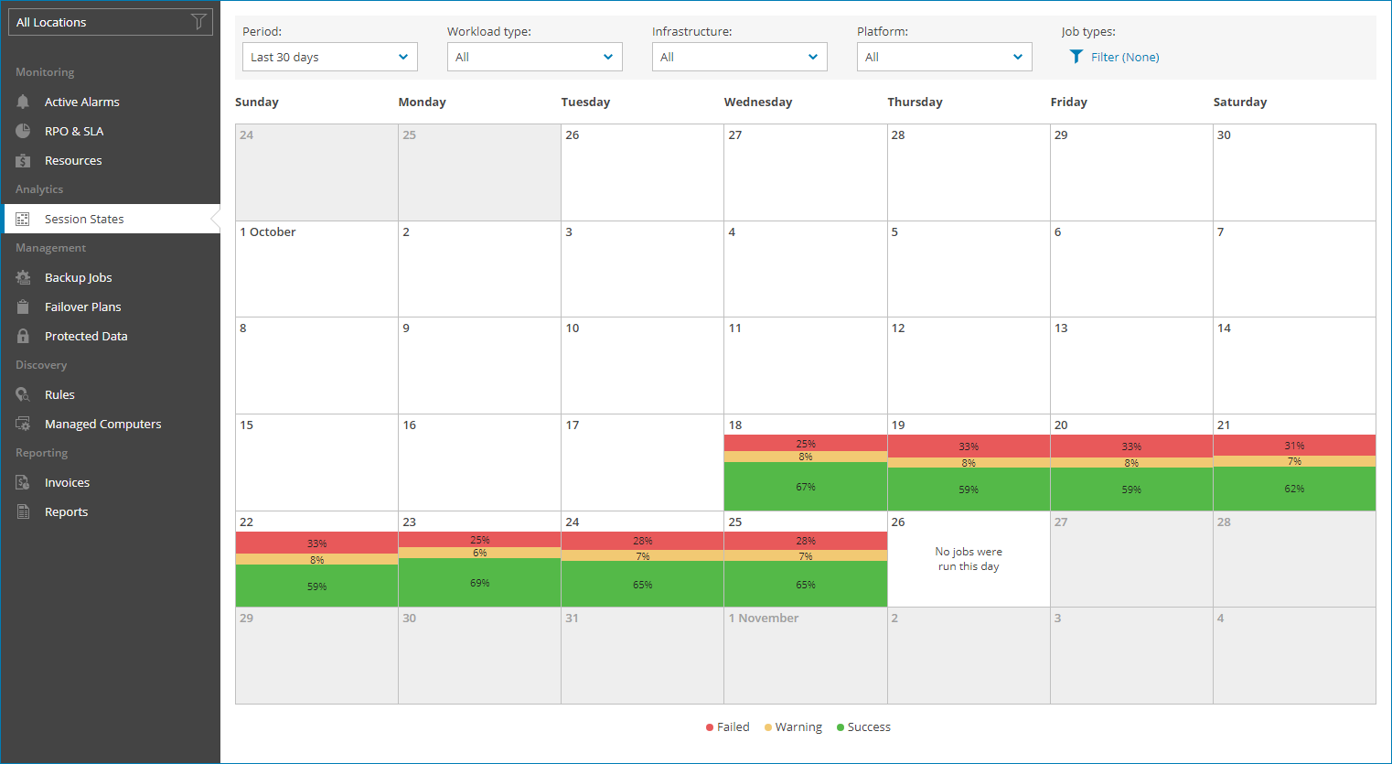
Task: Open the Rules discovery icon
Action: pyautogui.click(x=24, y=394)
